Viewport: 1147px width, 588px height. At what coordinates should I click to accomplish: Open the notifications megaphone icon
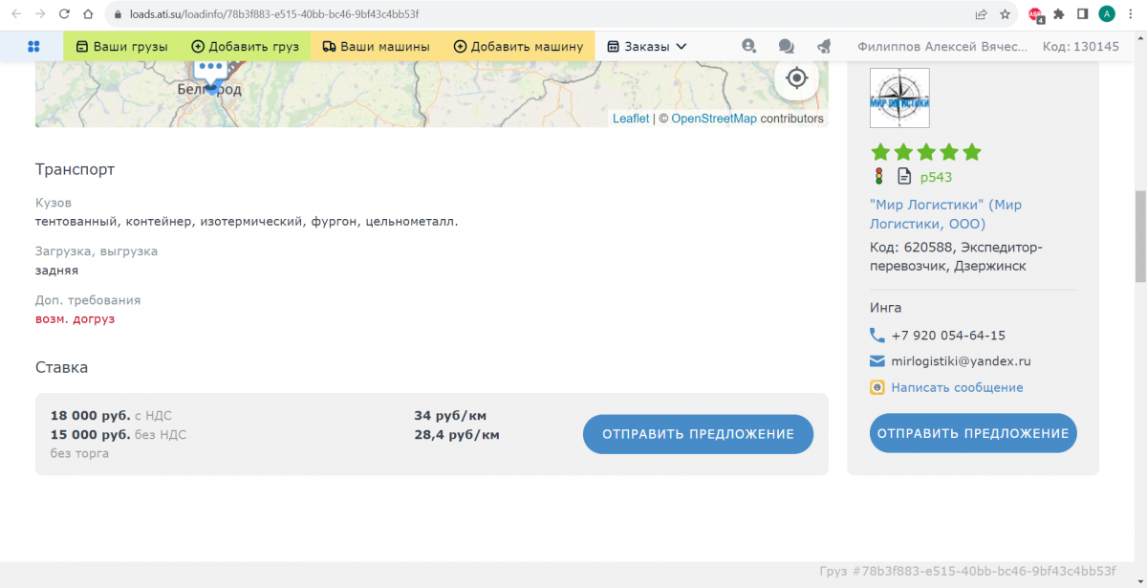pyautogui.click(x=824, y=46)
